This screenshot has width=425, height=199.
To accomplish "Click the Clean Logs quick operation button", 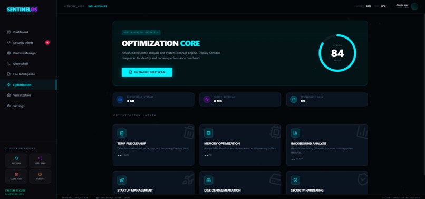I will tap(16, 176).
